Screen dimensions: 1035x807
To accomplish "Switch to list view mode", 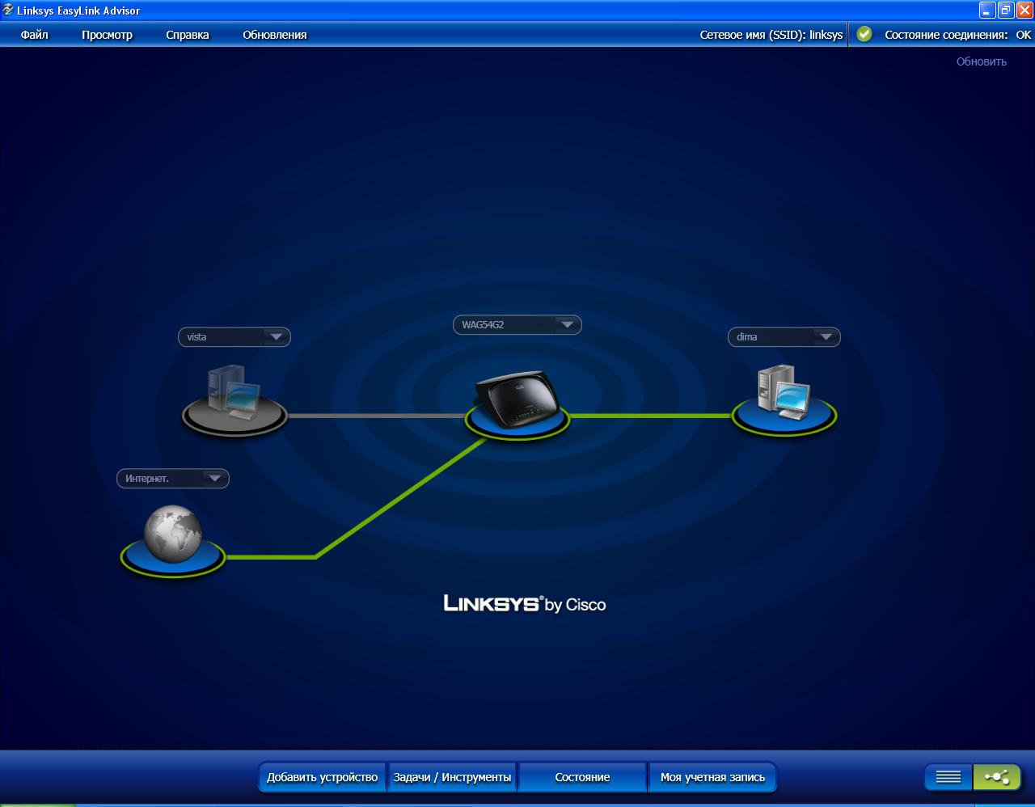I will pyautogui.click(x=948, y=777).
